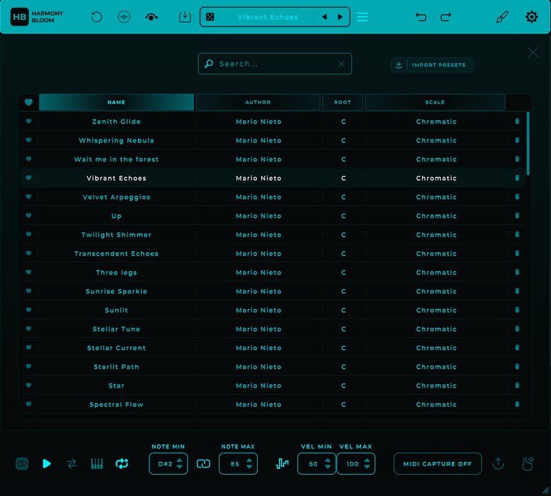Increase the Note Min value
This screenshot has height=496, width=551.
pos(180,460)
